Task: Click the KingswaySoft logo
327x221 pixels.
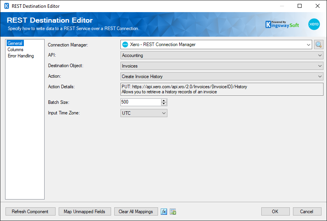Action: pyautogui.click(x=282, y=24)
